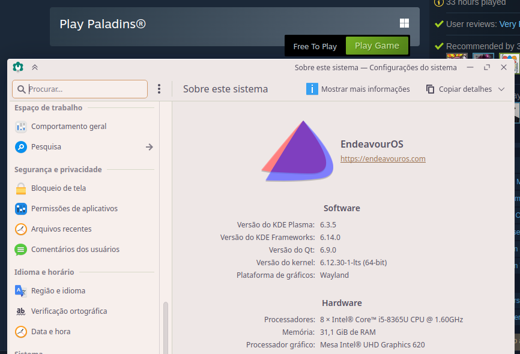
Task: Open Comportamento geral settings icon
Action: [21, 127]
